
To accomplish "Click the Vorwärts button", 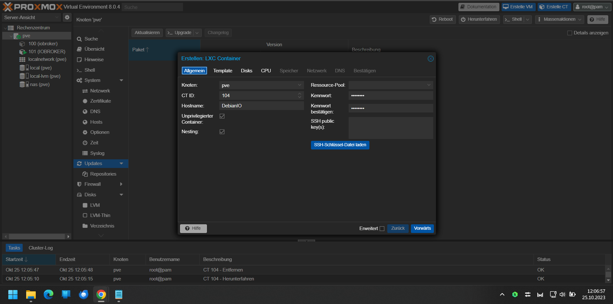I will 422,228.
